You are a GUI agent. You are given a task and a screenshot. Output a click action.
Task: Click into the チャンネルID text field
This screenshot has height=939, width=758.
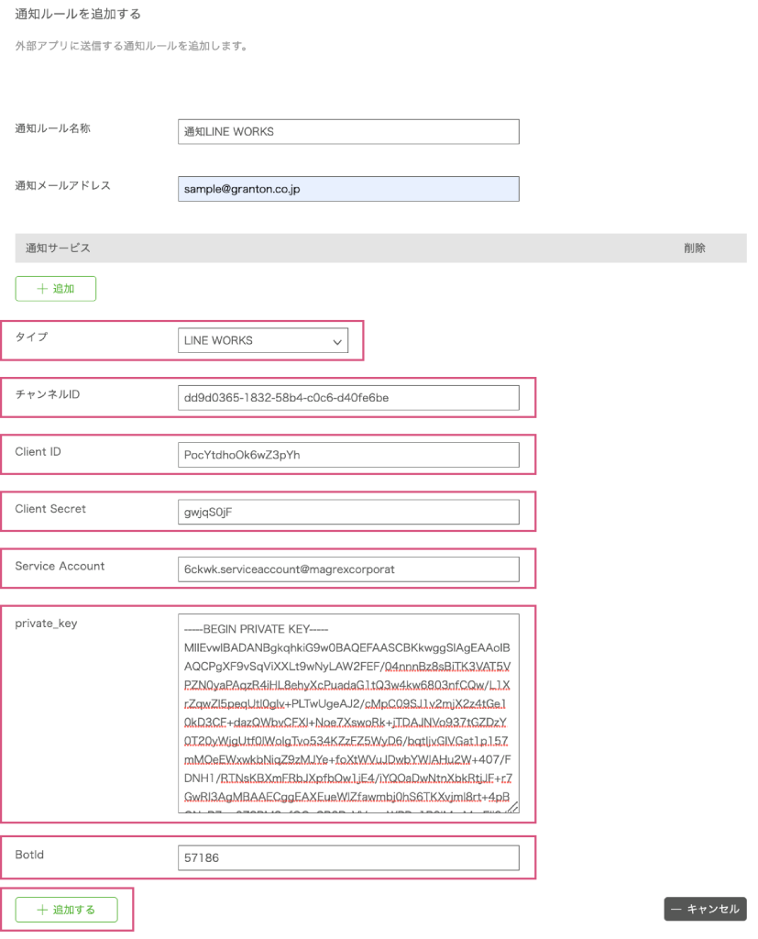(x=348, y=398)
